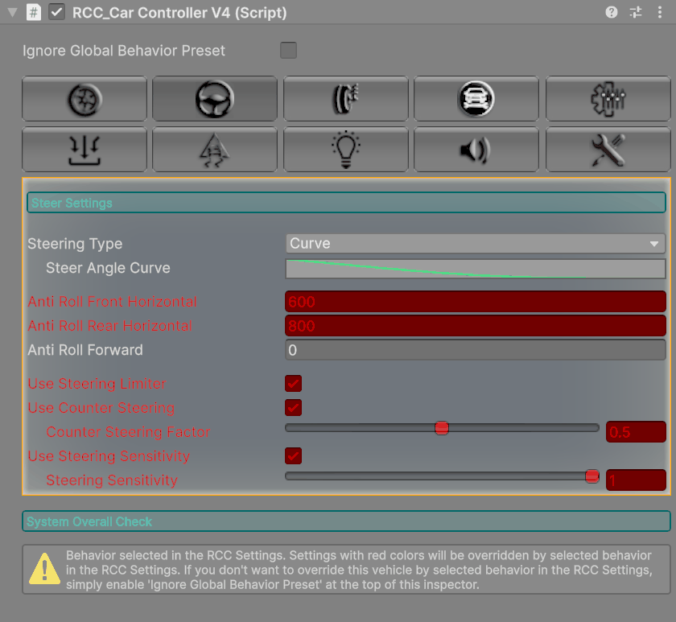Click the Steer Settings header bar

point(346,203)
